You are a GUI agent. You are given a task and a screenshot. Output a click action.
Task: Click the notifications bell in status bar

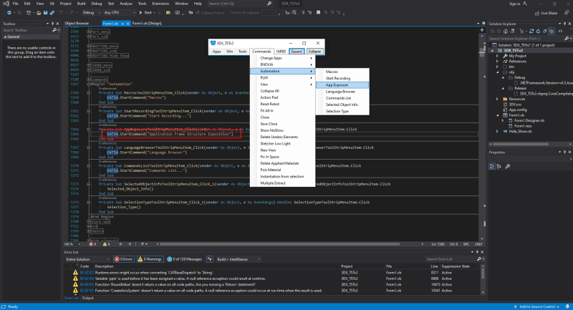tap(567, 306)
